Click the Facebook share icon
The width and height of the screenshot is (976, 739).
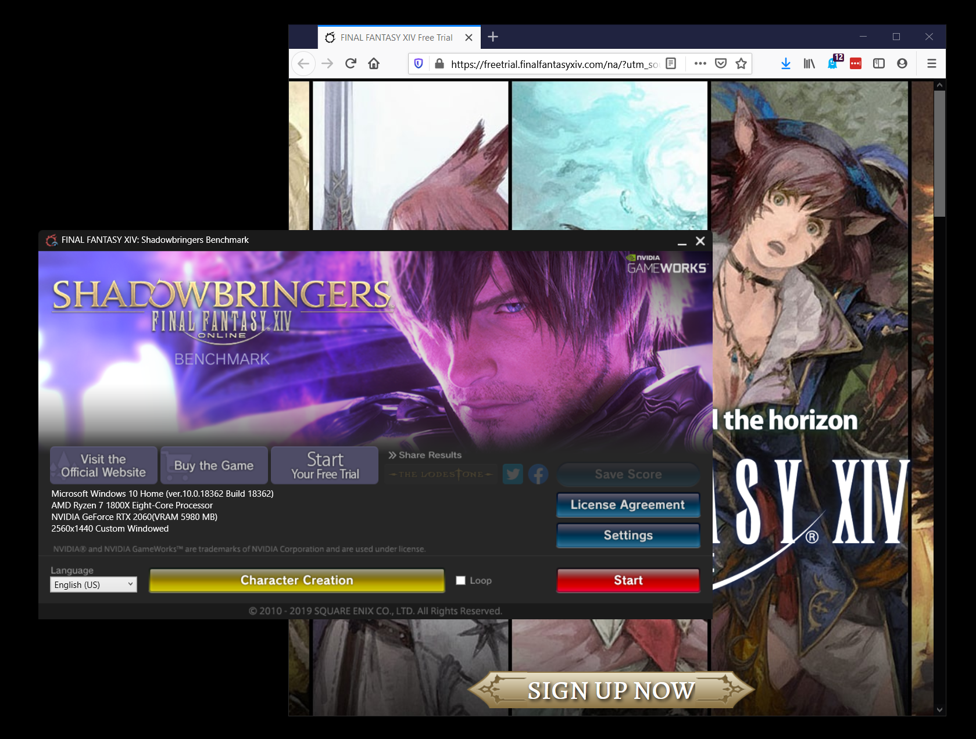pos(538,474)
